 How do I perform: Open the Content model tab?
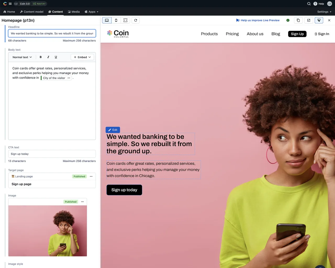[x=32, y=12]
